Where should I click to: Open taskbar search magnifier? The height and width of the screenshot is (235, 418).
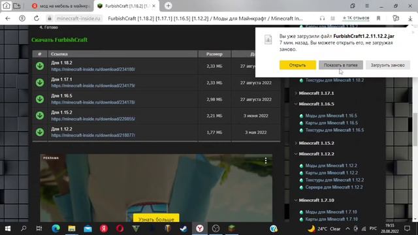click(24, 228)
